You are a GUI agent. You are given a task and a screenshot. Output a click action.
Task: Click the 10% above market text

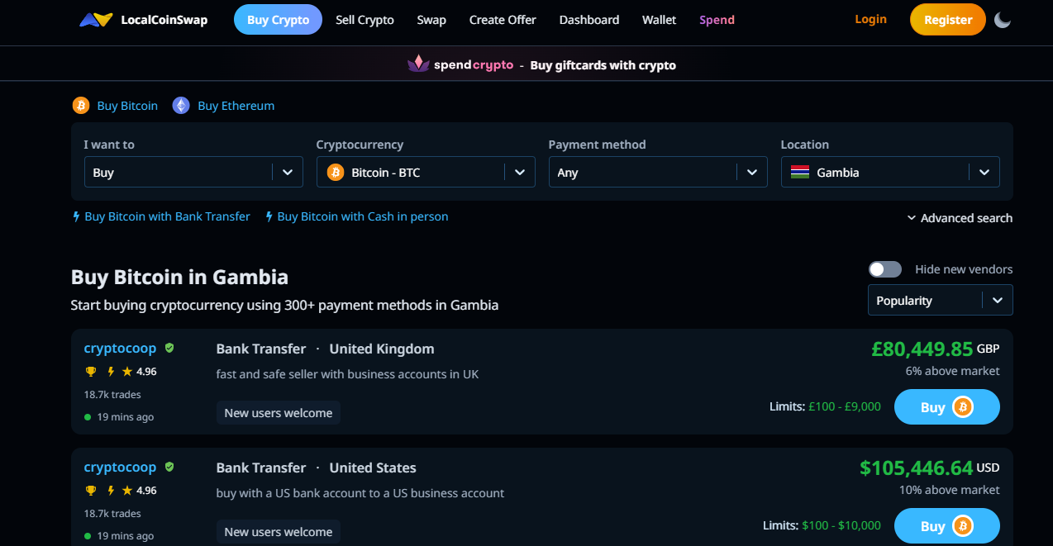point(950,490)
